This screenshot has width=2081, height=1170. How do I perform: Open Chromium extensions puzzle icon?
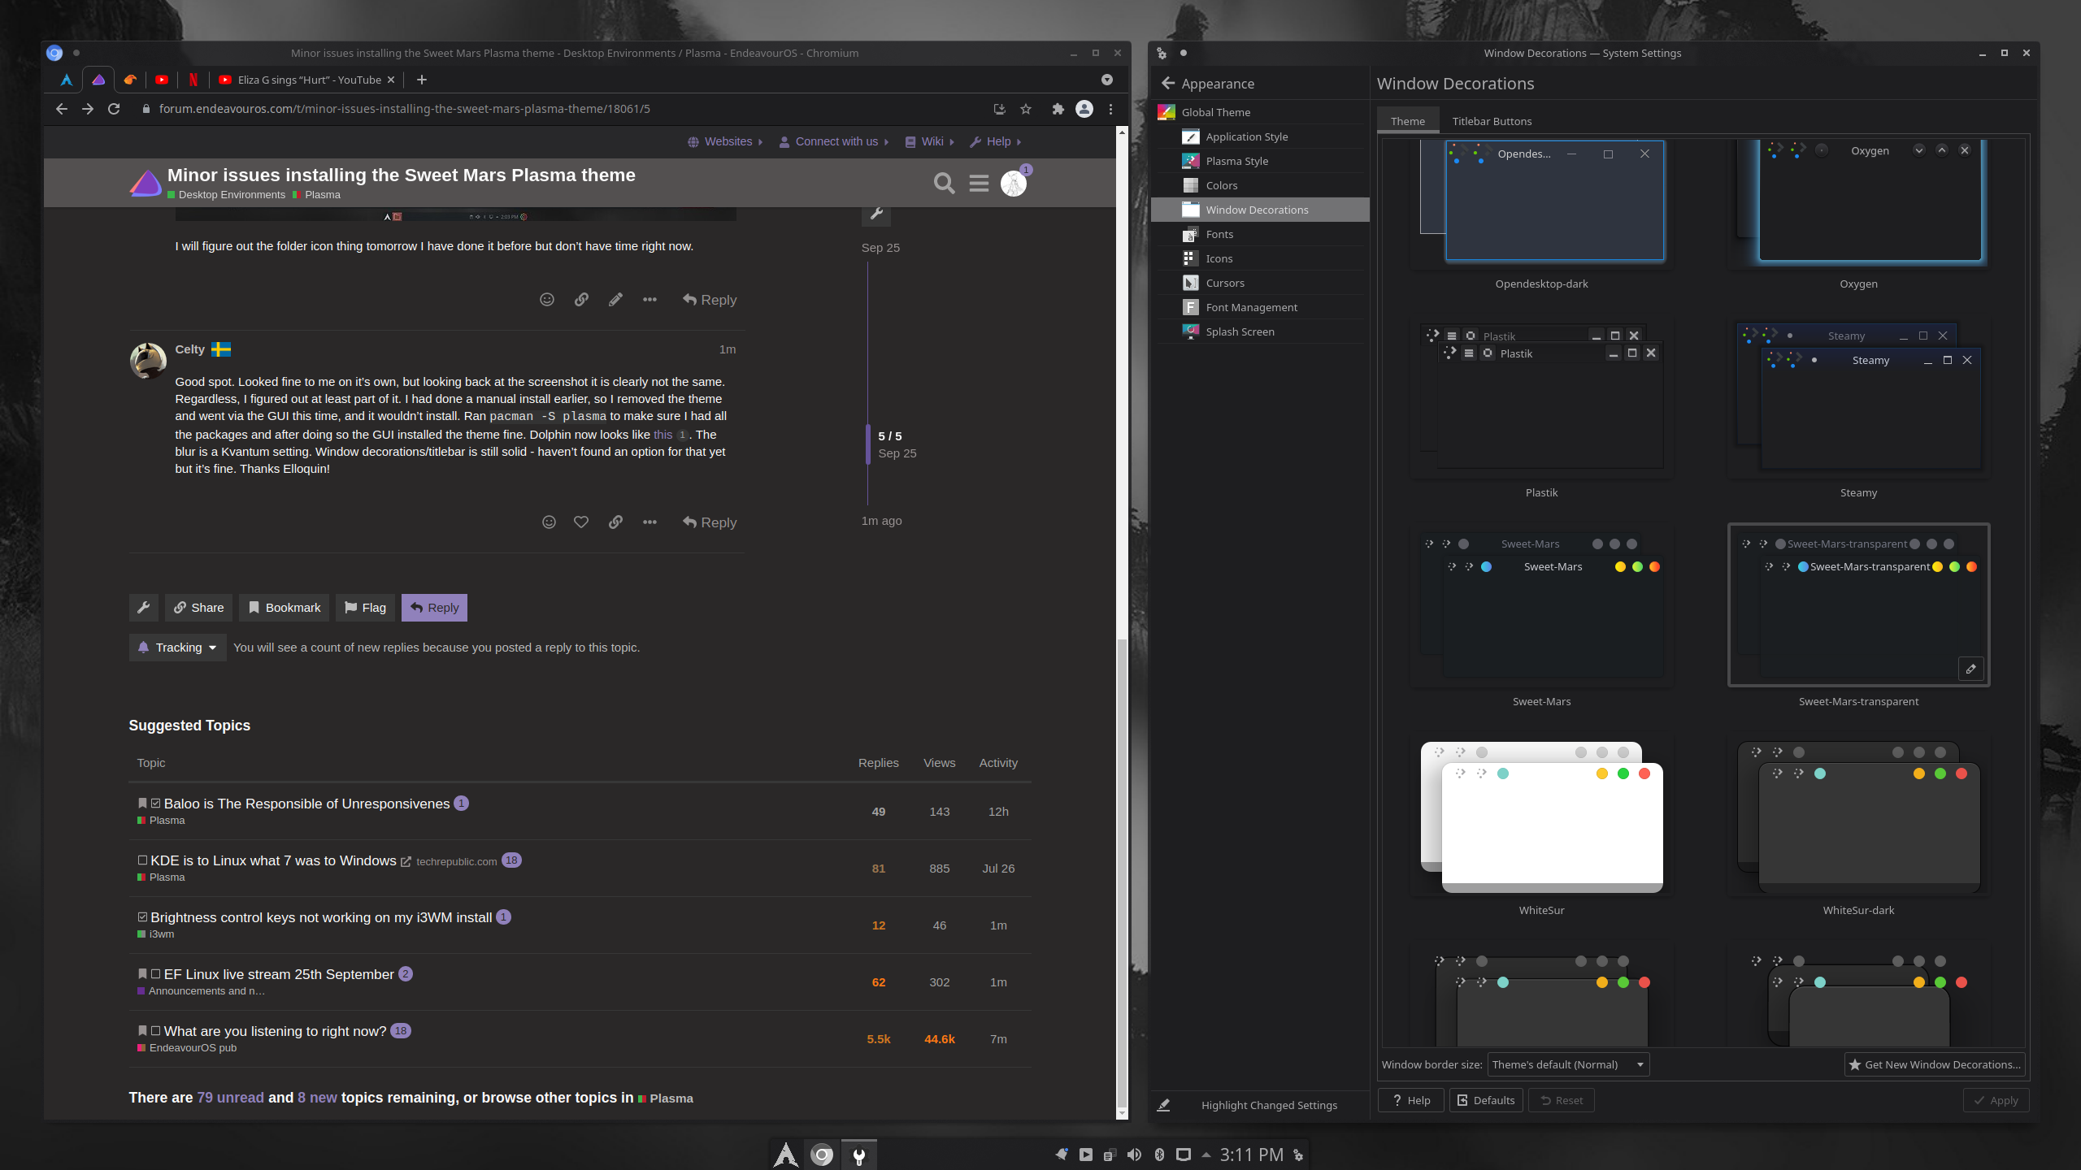pyautogui.click(x=1058, y=109)
